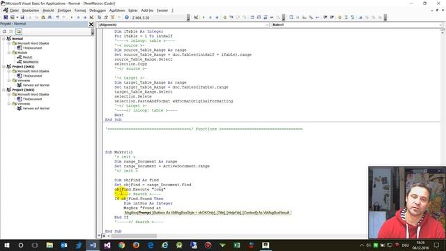
Task: Open the Properties Window toolbar icon
Action: [106, 17]
